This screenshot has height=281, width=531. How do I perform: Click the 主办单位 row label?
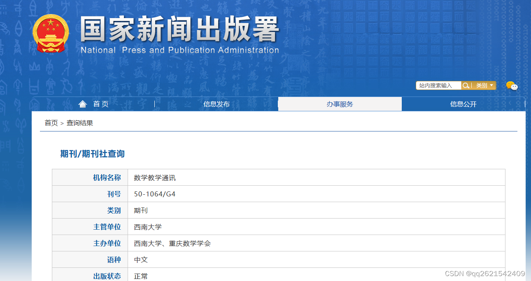[x=107, y=243]
